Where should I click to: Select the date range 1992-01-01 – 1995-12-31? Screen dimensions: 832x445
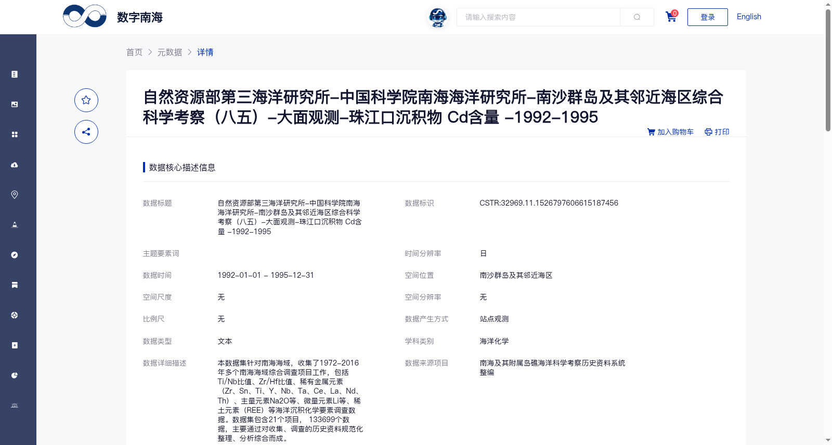(266, 275)
